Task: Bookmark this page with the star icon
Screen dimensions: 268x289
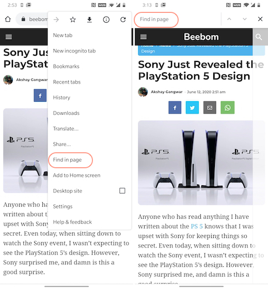Action: point(73,20)
